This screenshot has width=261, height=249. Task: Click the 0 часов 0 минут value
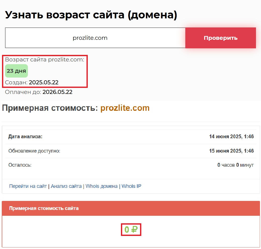pos(235,165)
